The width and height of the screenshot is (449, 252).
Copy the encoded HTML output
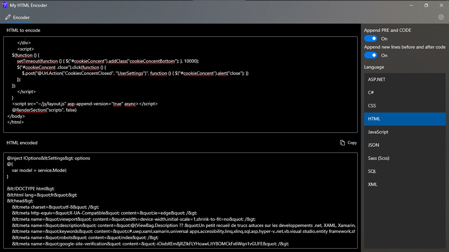pos(348,142)
